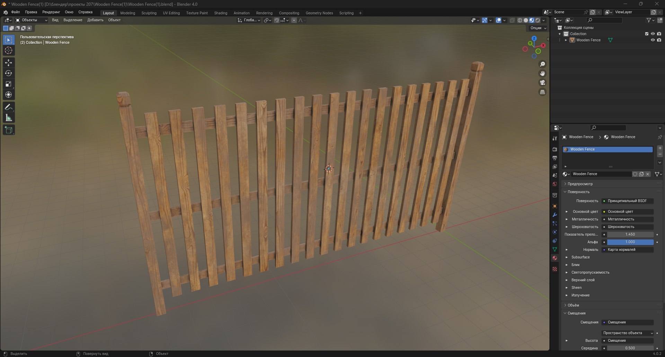Switch to the Shading workspace tab
The width and height of the screenshot is (665, 357).
pyautogui.click(x=221, y=13)
